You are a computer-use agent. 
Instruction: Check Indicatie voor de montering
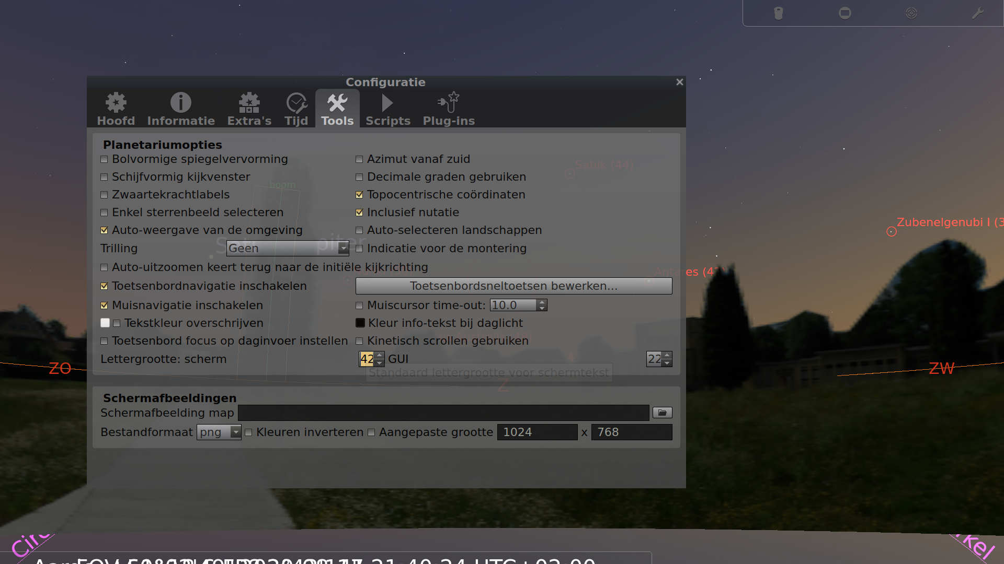point(359,249)
